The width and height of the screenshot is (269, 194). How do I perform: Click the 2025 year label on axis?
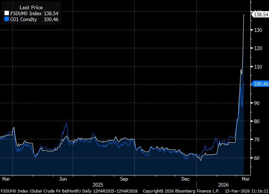(x=98, y=185)
